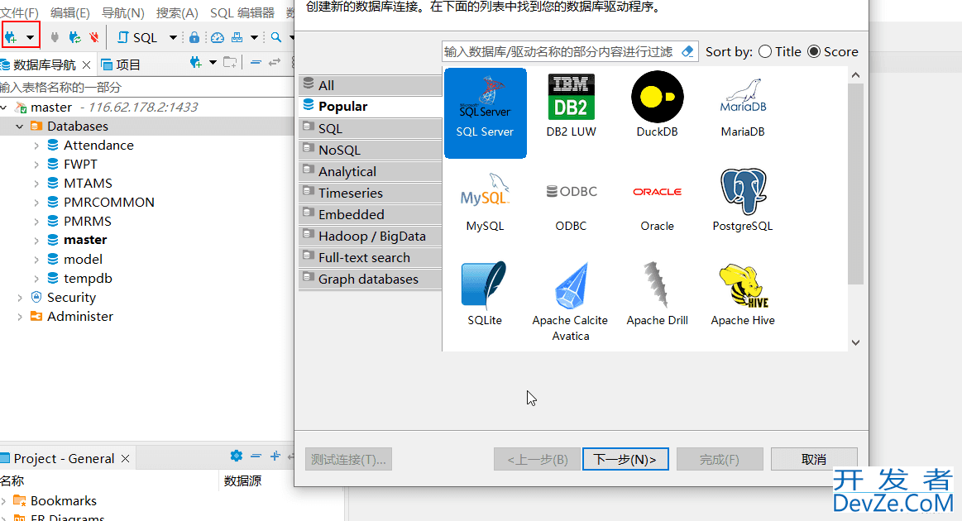
Task: Click the collapse-all icon in database navigator
Action: (256, 62)
